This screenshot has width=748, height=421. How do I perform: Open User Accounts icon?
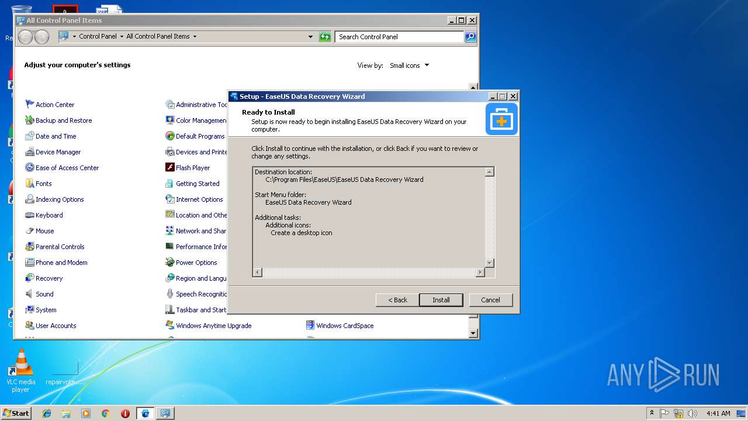[30, 325]
